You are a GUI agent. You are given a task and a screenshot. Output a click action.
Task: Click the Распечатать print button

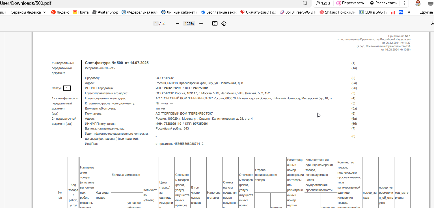[383, 3]
